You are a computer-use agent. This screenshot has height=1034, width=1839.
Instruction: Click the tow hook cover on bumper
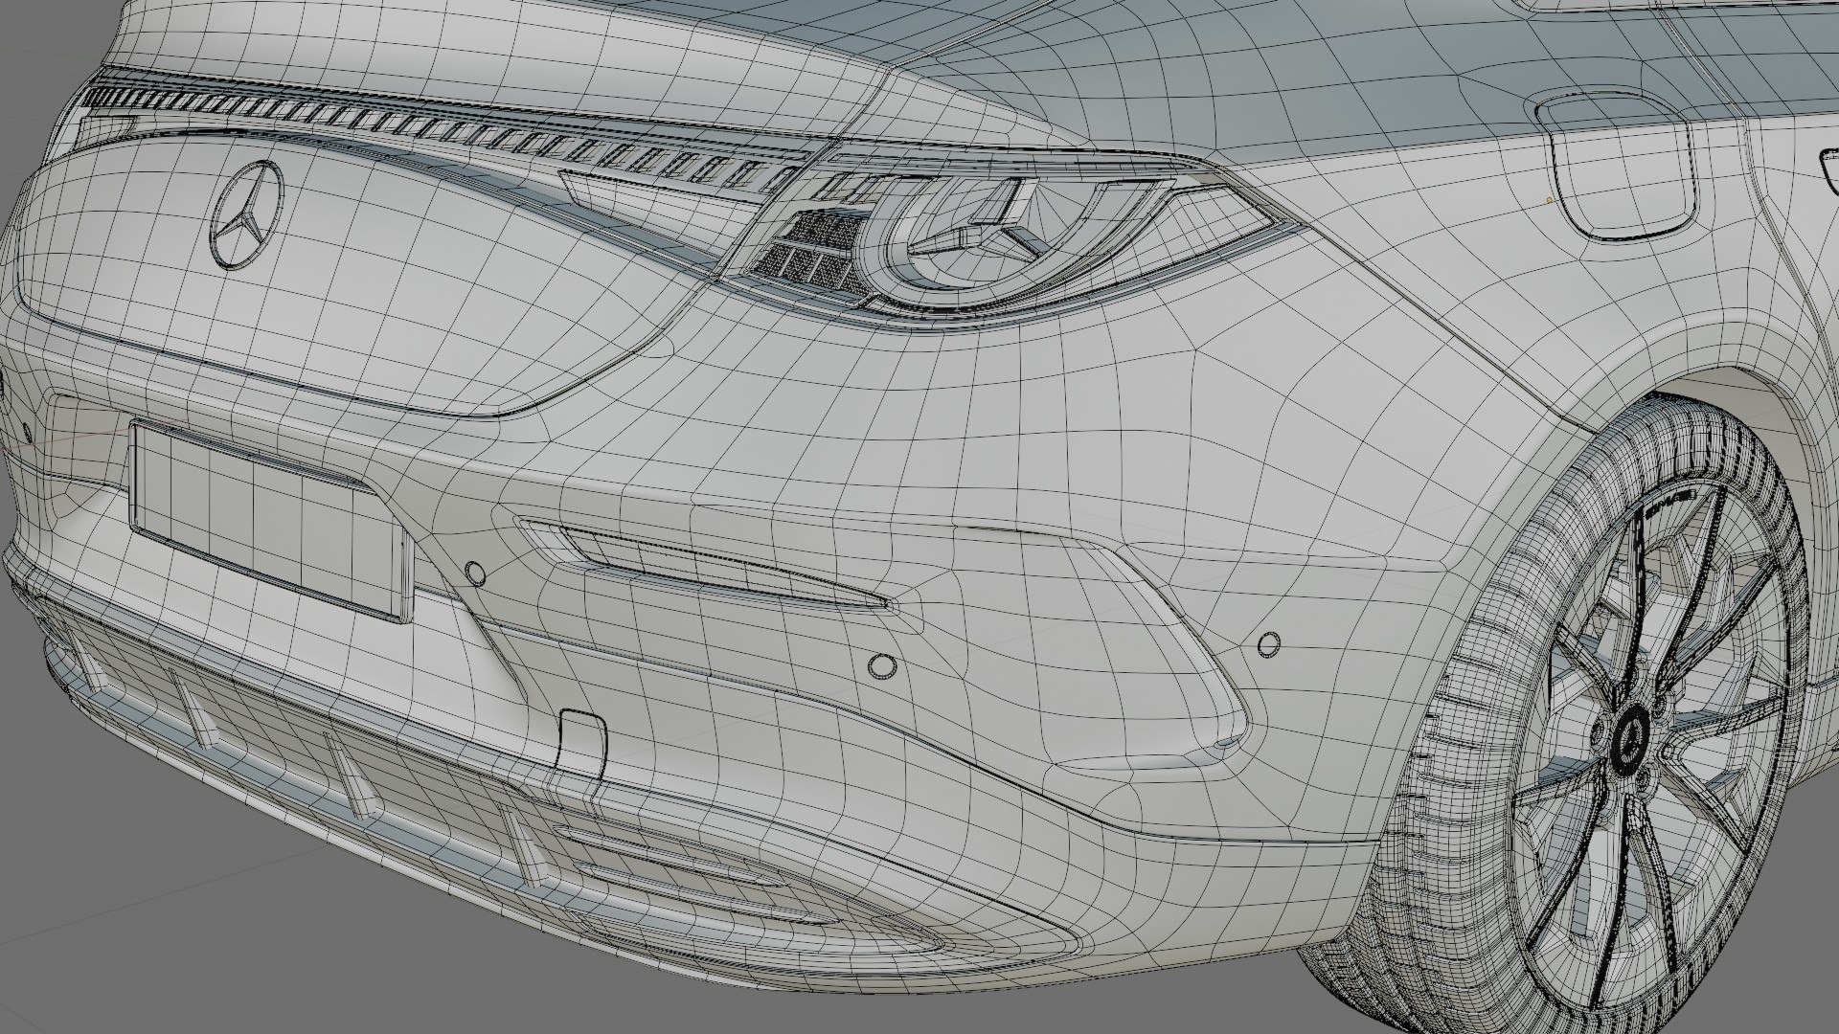(x=581, y=742)
